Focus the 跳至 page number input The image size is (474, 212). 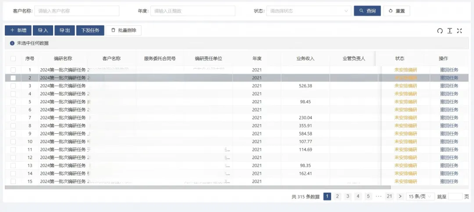pyautogui.click(x=455, y=196)
